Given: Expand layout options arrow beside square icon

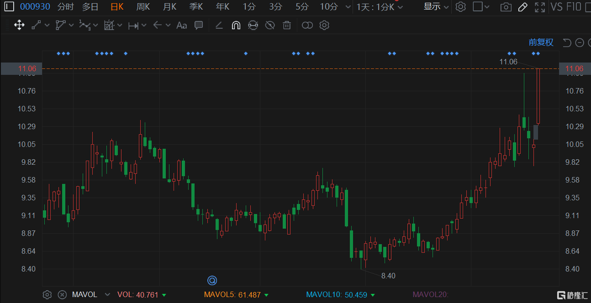Looking at the screenshot, I should pyautogui.click(x=487, y=7).
